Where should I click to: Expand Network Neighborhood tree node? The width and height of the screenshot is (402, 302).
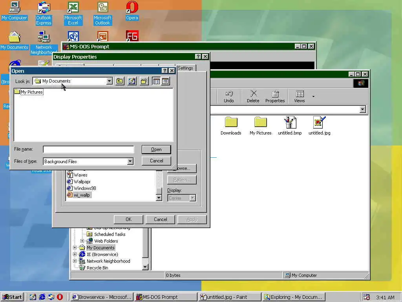pyautogui.click(x=75, y=261)
